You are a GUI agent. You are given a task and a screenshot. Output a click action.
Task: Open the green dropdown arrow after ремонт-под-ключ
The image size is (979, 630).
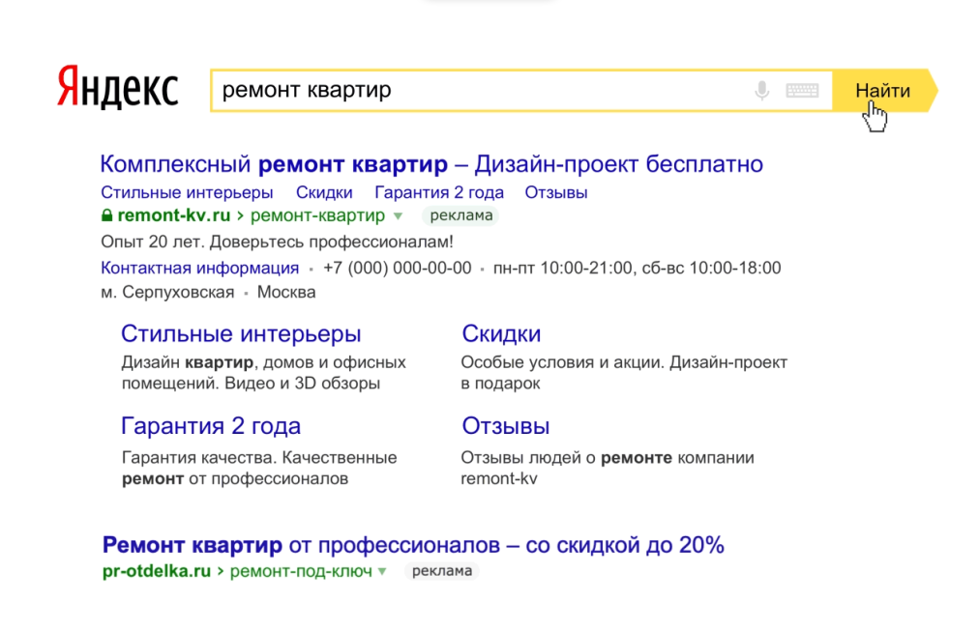pos(381,571)
